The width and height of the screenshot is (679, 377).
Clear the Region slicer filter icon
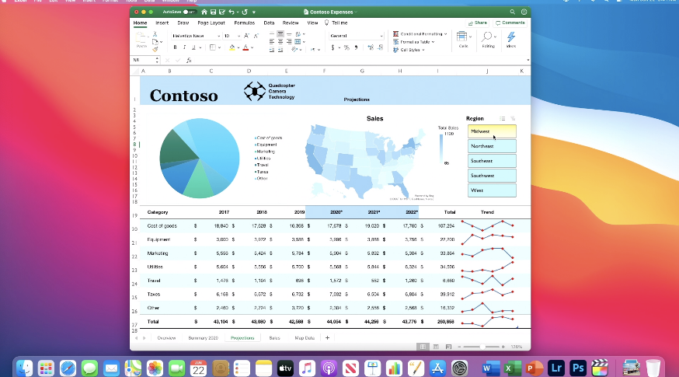(514, 118)
